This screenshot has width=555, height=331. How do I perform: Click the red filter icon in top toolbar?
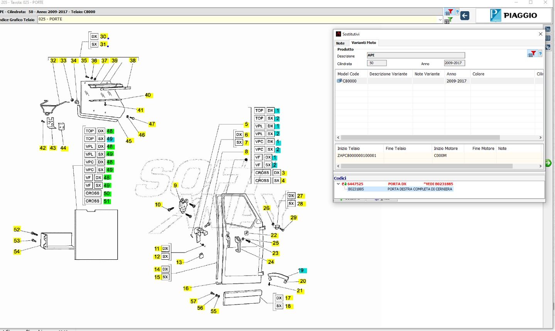[449, 12]
